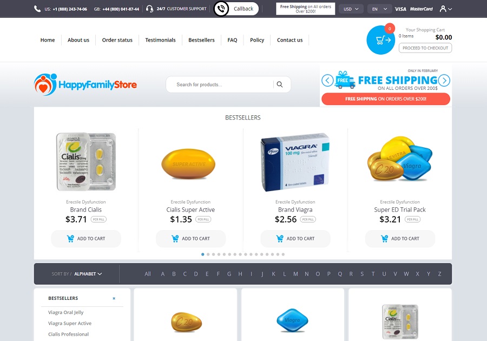Open the user account icon menu

click(446, 9)
